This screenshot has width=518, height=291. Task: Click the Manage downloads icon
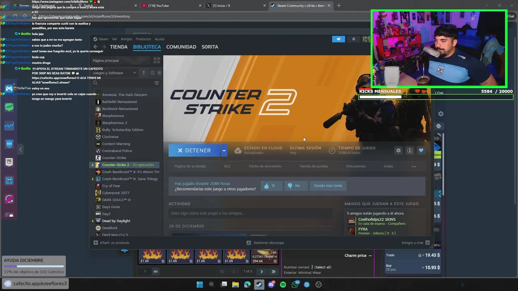pyautogui.click(x=248, y=242)
